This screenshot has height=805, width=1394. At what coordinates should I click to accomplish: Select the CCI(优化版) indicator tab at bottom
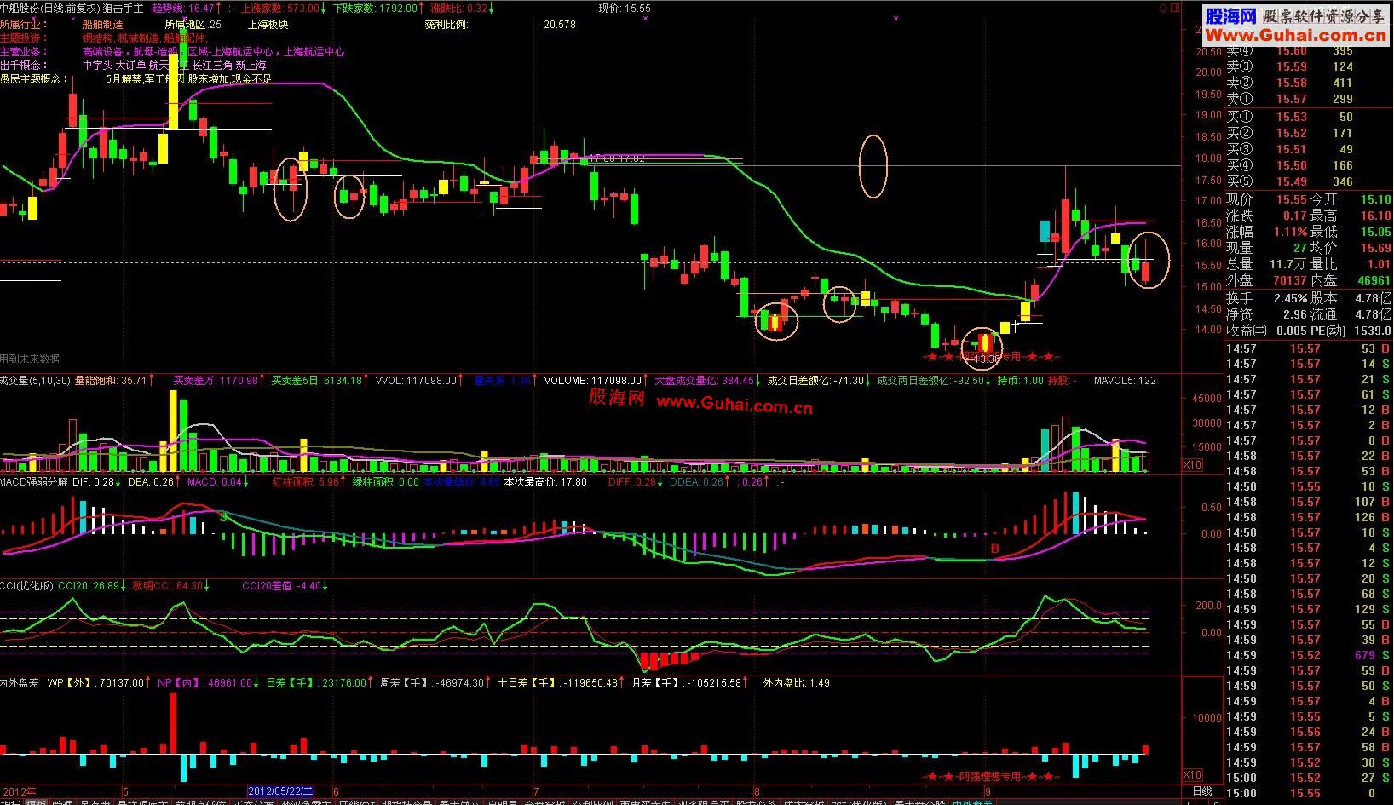[x=860, y=802]
